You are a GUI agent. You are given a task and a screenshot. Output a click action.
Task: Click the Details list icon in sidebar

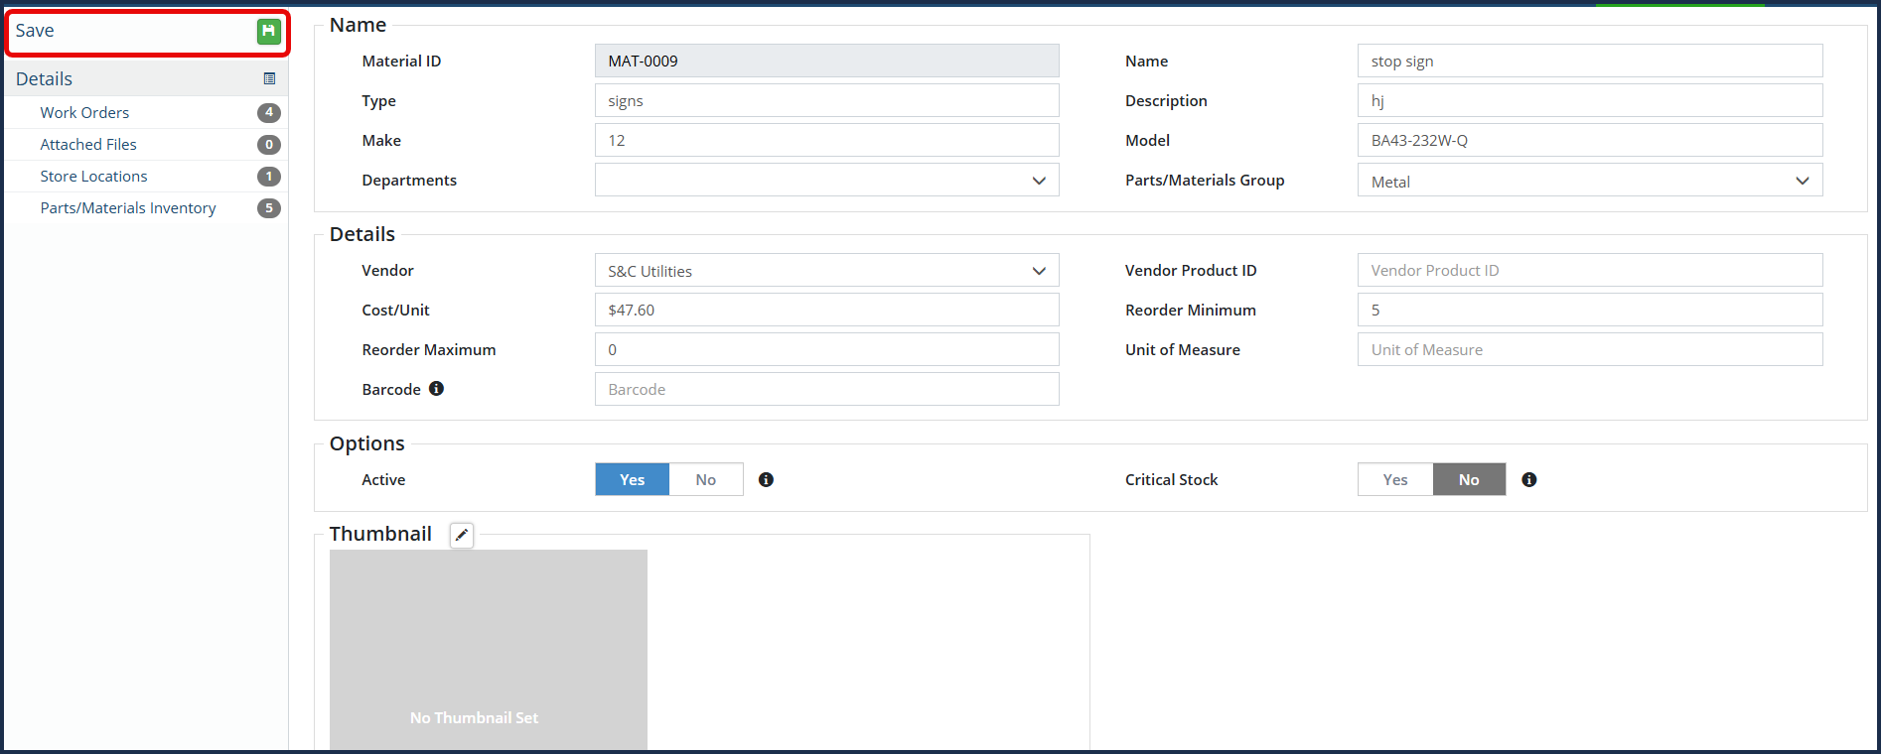point(269,79)
